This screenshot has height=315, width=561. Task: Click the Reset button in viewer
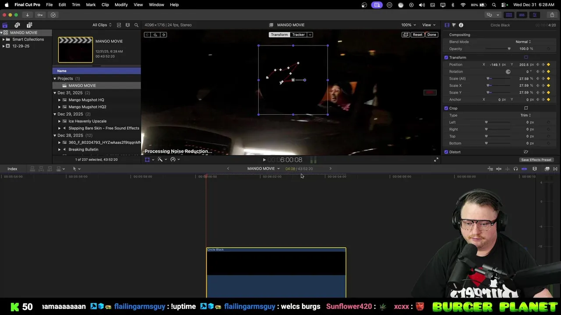click(x=417, y=35)
